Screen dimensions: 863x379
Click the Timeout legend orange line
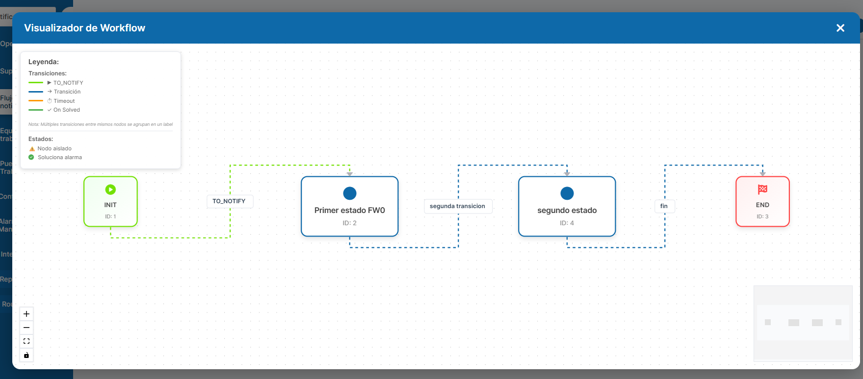[x=36, y=101]
